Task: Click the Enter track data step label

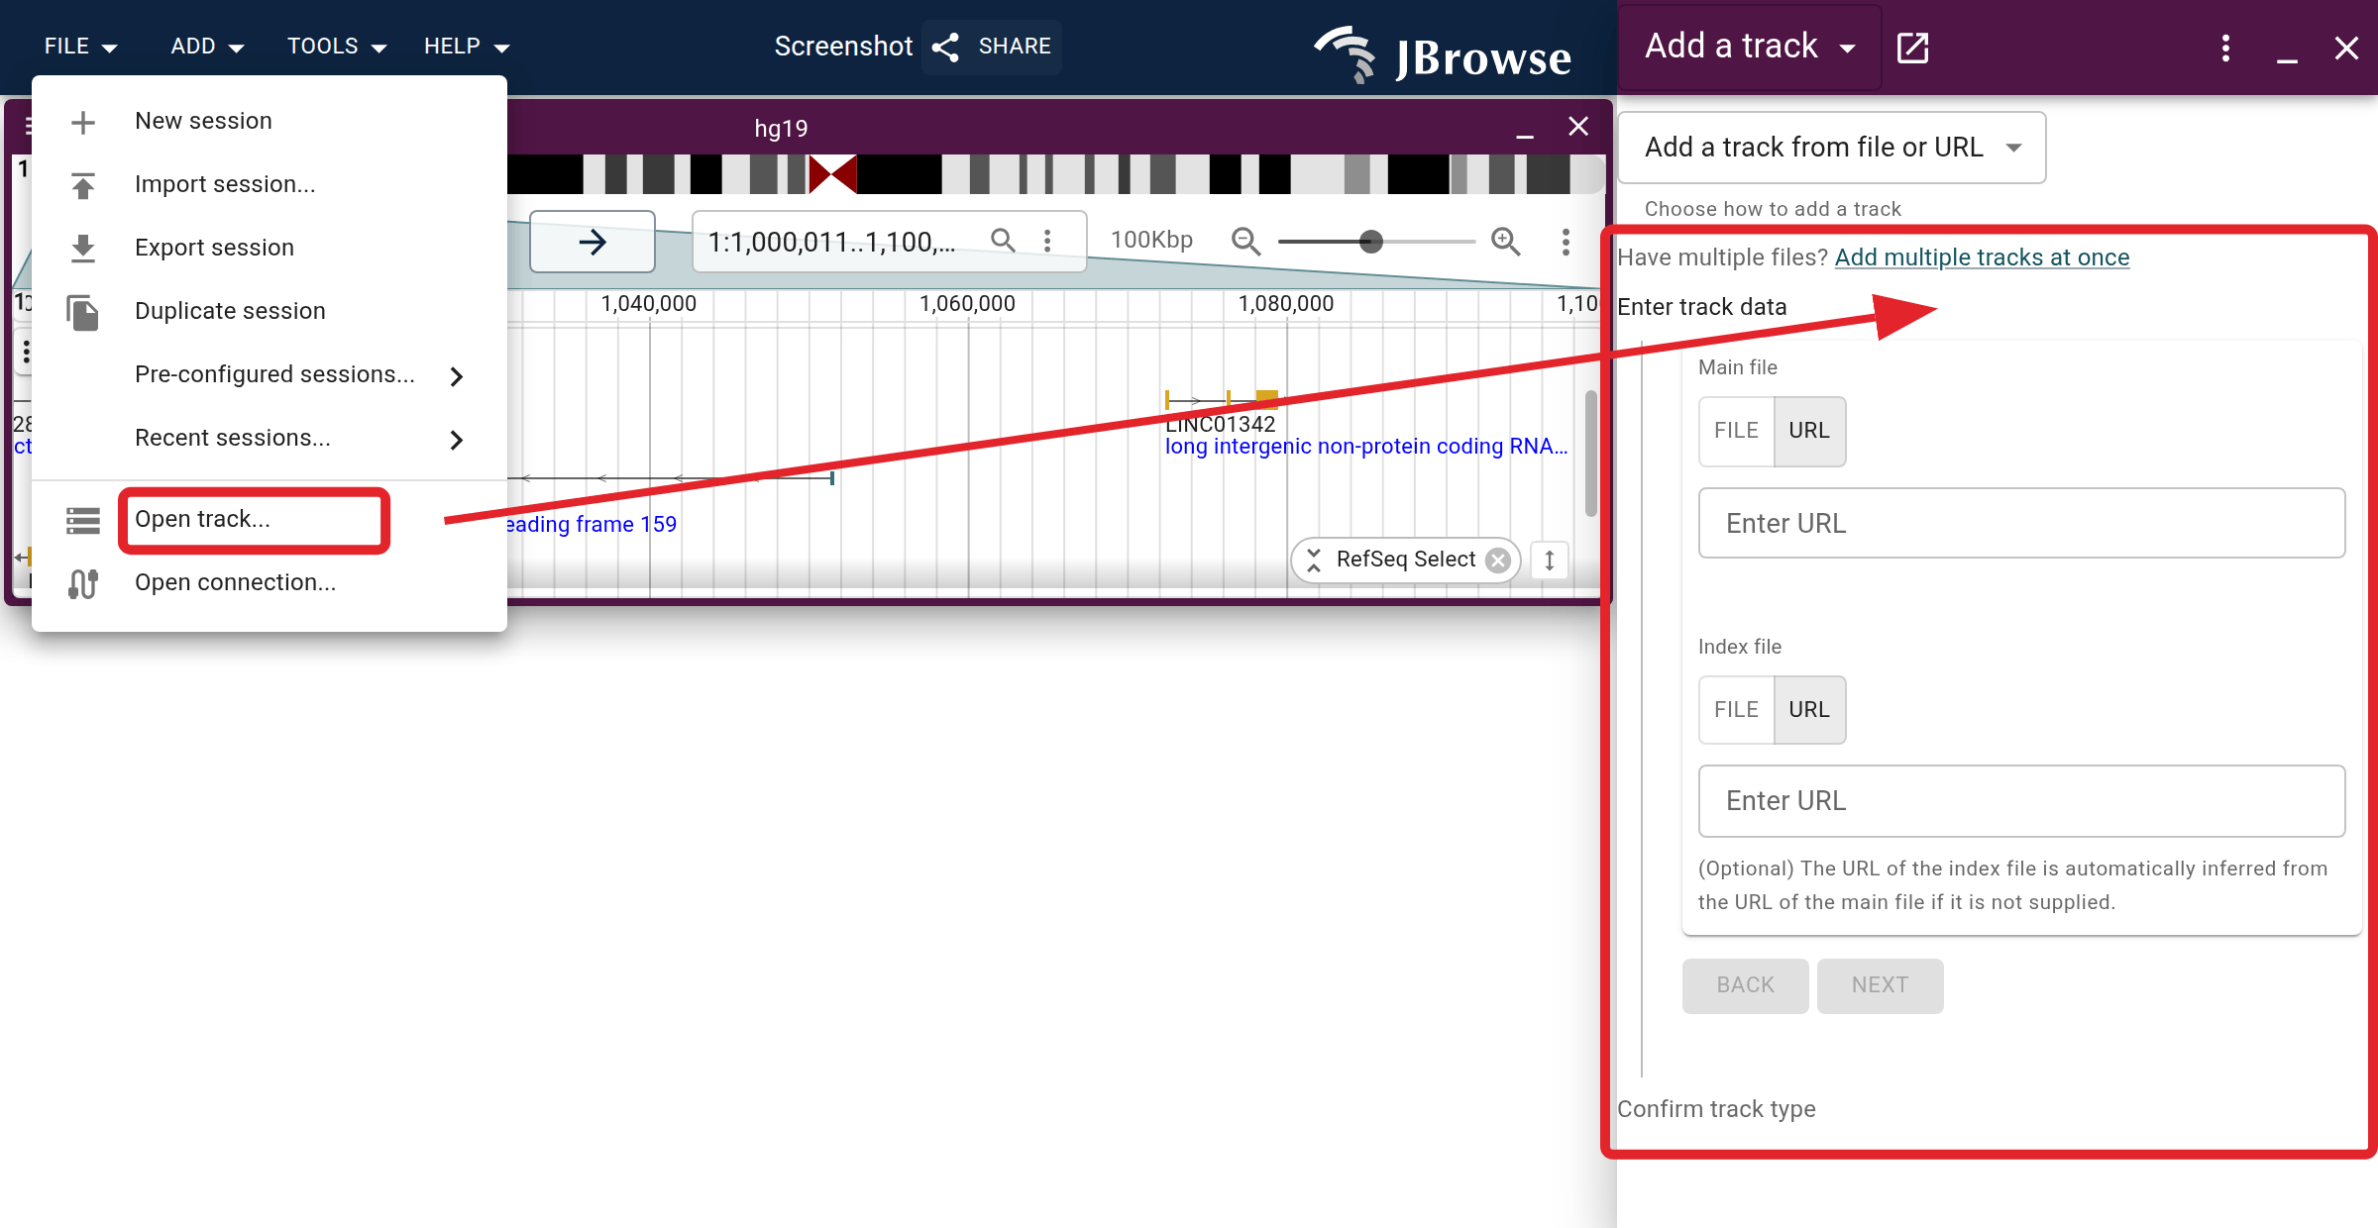Action: [x=1701, y=307]
